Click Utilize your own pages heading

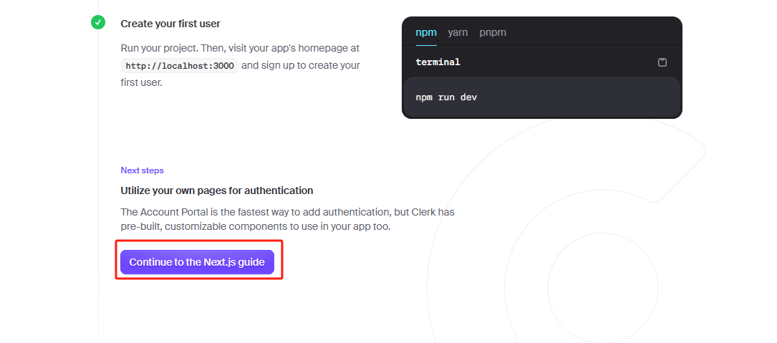(x=216, y=190)
